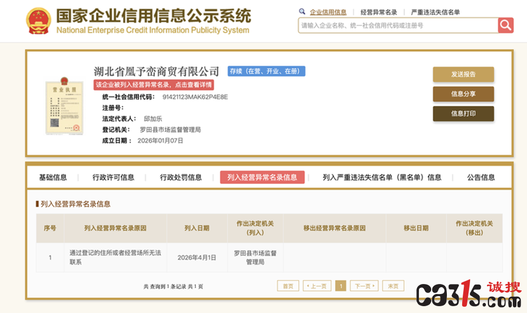Jump to last page with 末页

pos(393,286)
